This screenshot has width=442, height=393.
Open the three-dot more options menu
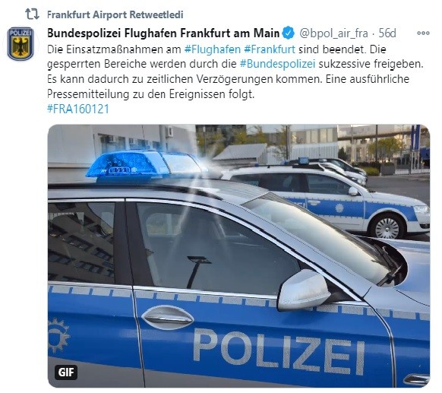423,33
